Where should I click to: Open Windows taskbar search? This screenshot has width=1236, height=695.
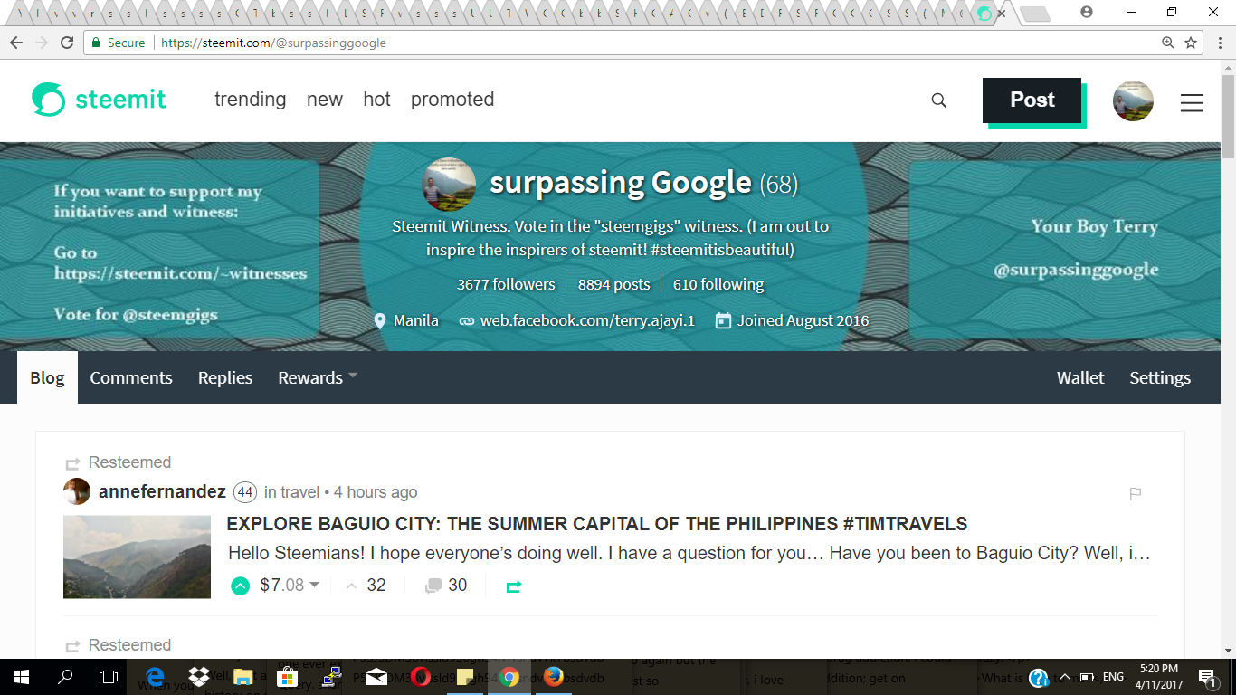click(x=65, y=677)
